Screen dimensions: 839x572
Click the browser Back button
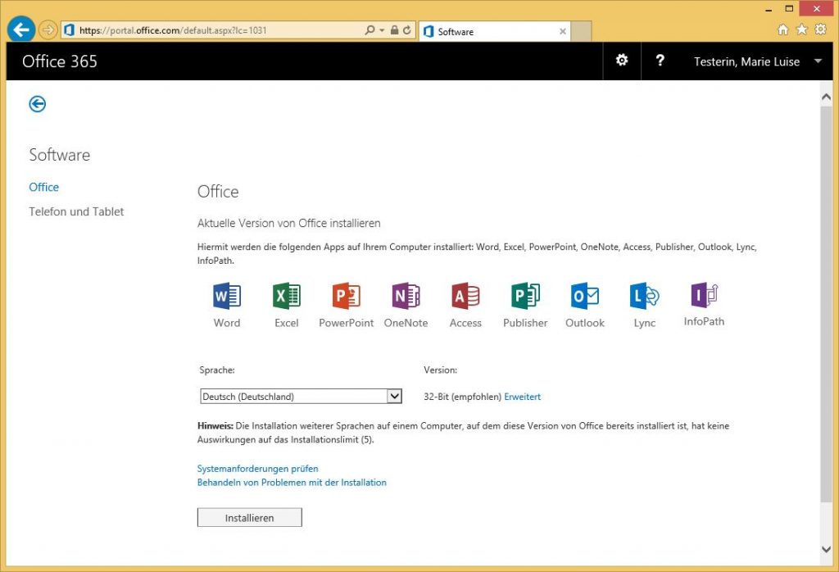click(21, 30)
